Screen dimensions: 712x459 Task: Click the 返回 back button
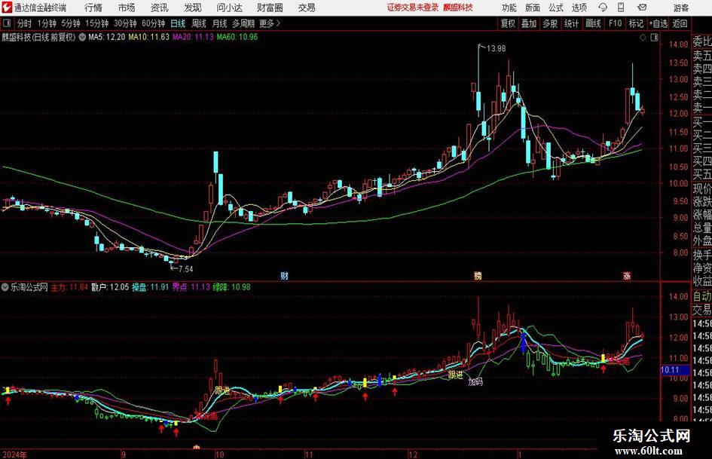pos(680,23)
